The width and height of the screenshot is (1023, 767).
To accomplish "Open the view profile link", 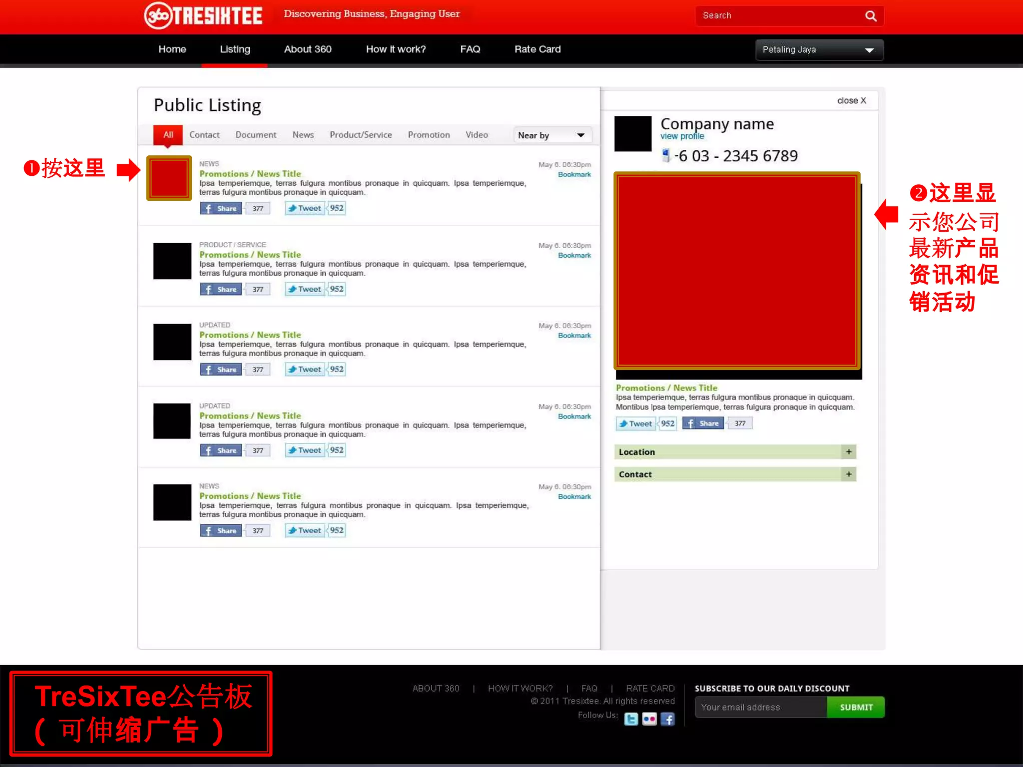I will coord(682,136).
